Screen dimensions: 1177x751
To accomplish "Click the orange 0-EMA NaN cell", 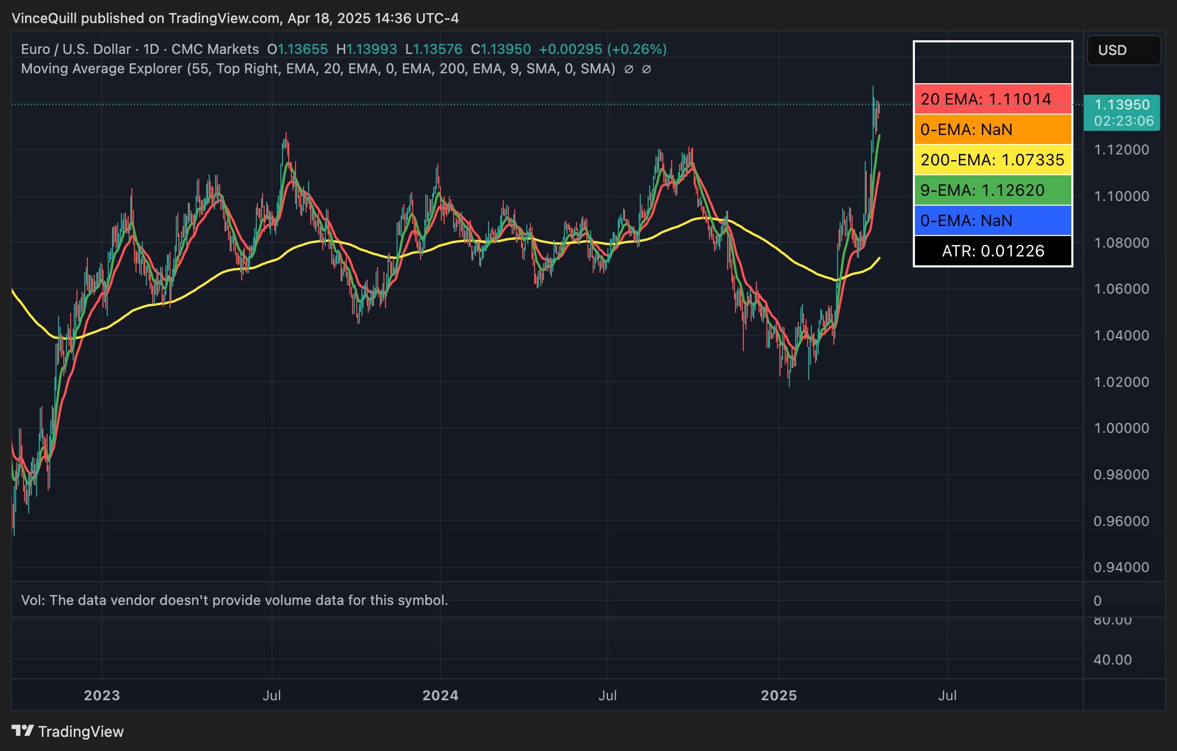I will point(992,129).
